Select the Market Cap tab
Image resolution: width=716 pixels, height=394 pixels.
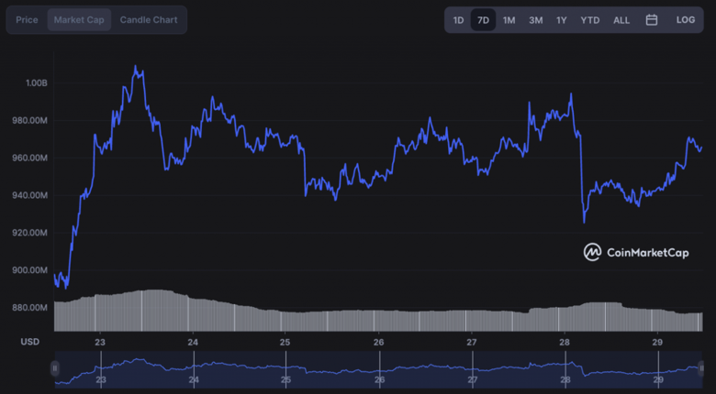click(x=79, y=19)
